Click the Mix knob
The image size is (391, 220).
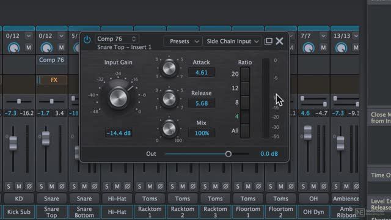tap(169, 129)
